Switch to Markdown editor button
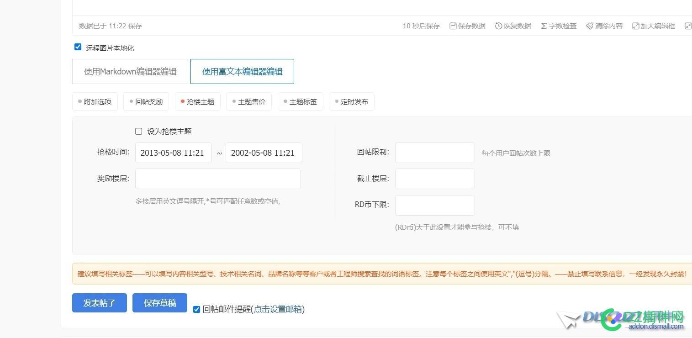This screenshot has width=692, height=338. tap(130, 71)
